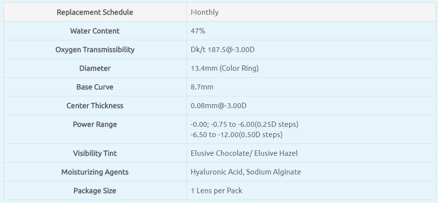438x203 pixels.
Task: Click the Center Thickness label
Action: pos(95,106)
